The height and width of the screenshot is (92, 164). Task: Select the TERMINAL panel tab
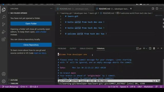point(101,49)
